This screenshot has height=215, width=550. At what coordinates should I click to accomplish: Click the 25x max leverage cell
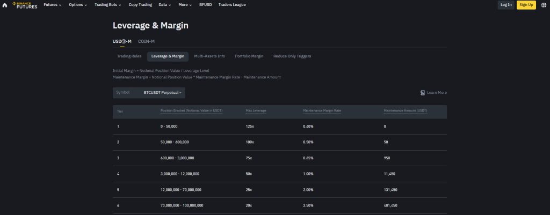(x=249, y=190)
